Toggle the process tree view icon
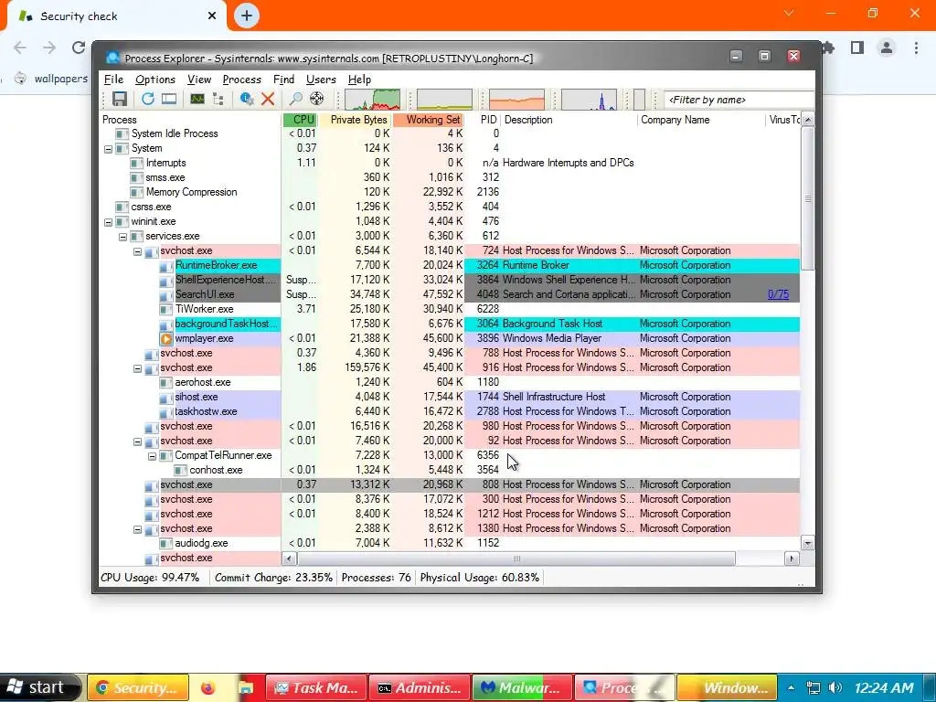Viewport: 936px width, 702px height. [218, 99]
